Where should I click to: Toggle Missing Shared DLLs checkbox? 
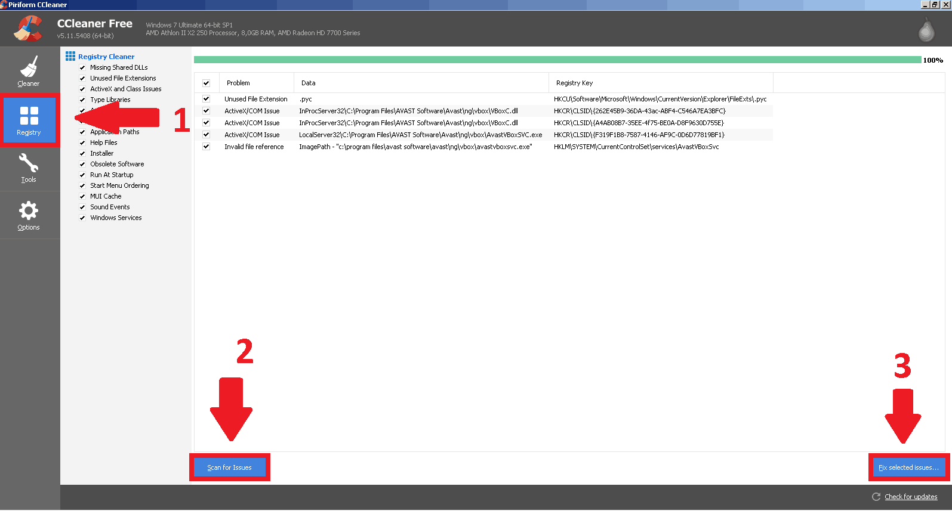click(82, 67)
